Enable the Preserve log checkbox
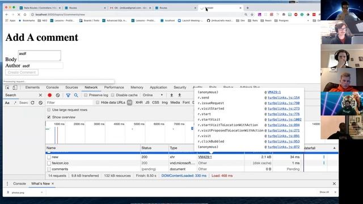Image resolution: width=363 pixels, height=204 pixels. (86, 95)
